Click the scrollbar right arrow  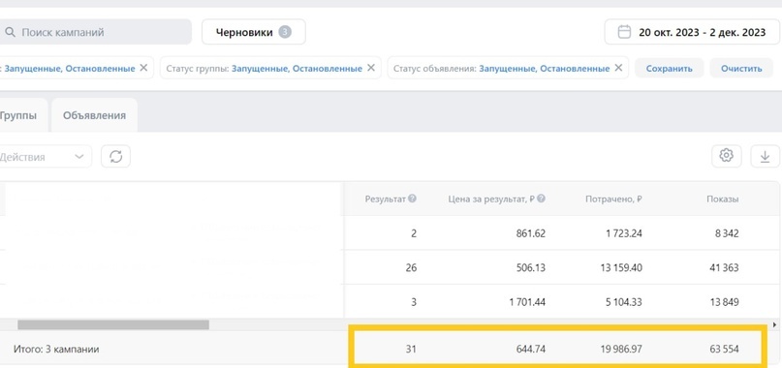point(774,324)
